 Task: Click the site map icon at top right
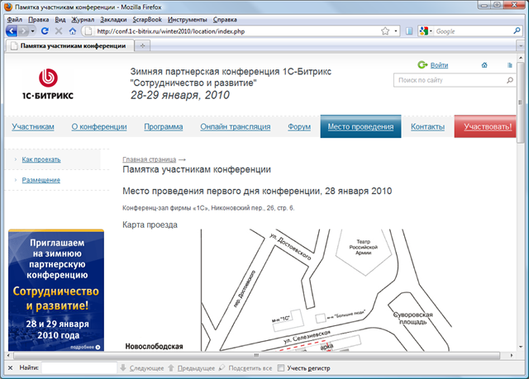[509, 65]
